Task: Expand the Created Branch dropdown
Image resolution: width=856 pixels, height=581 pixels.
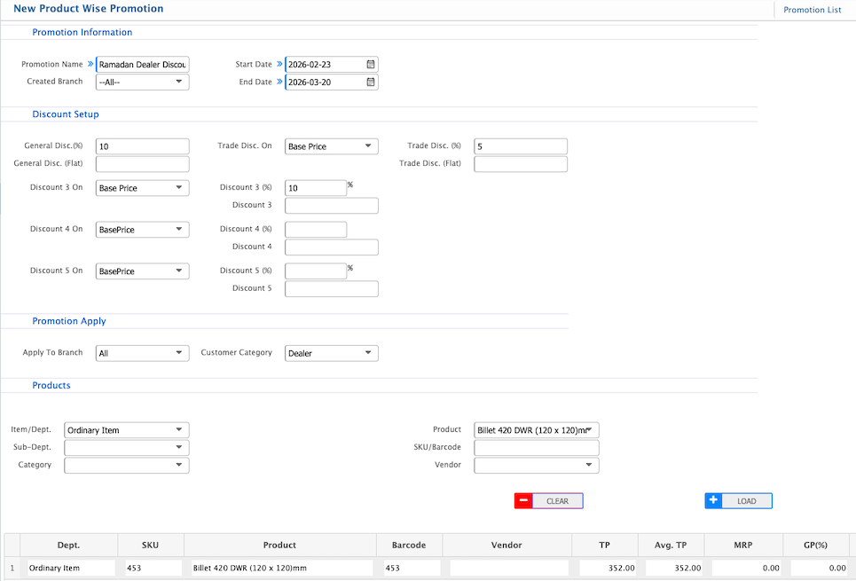Action: 142,82
